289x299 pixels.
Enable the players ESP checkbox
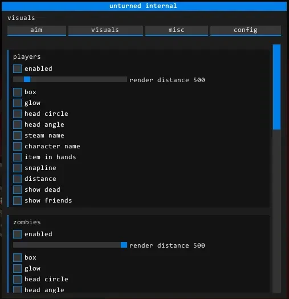point(17,68)
